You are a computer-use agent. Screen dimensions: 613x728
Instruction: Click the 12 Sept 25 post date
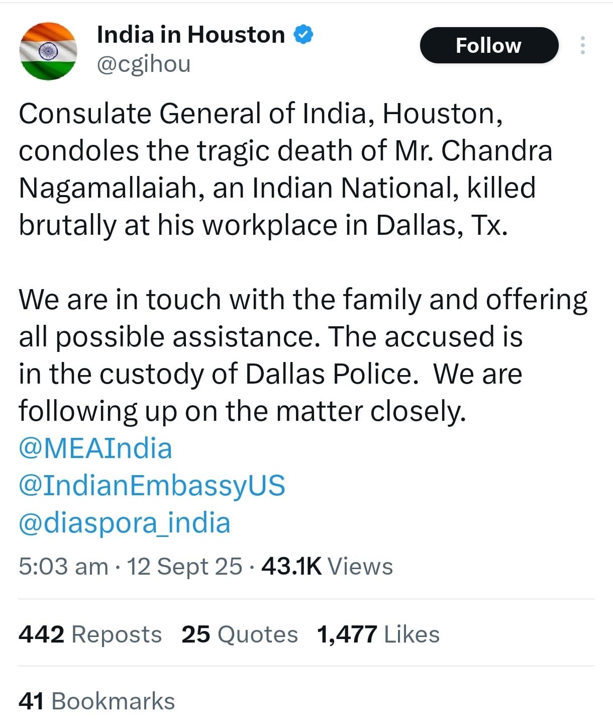[184, 567]
